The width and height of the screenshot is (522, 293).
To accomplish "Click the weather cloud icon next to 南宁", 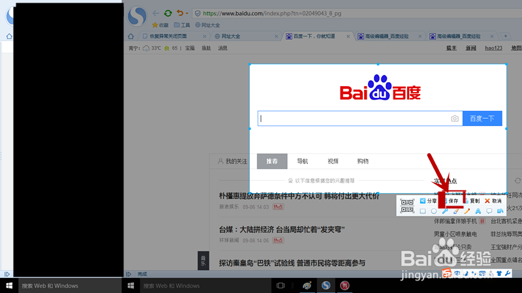I will tap(146, 48).
